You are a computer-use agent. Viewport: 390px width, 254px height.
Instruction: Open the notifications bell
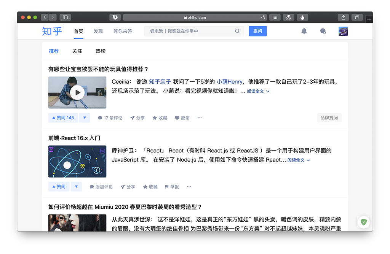(x=304, y=31)
